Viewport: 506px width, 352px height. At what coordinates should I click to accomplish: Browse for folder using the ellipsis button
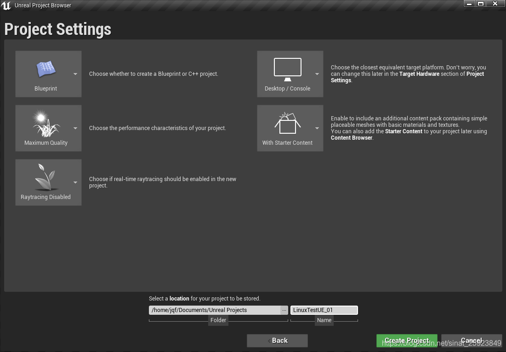coord(284,310)
